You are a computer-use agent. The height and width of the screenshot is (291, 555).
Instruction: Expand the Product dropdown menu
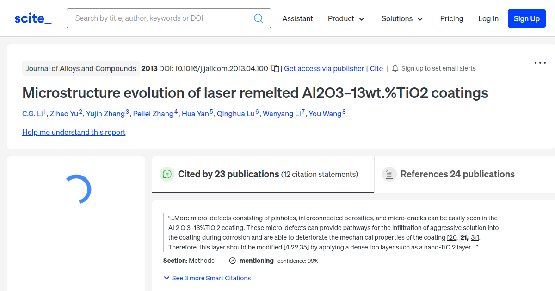pyautogui.click(x=346, y=18)
